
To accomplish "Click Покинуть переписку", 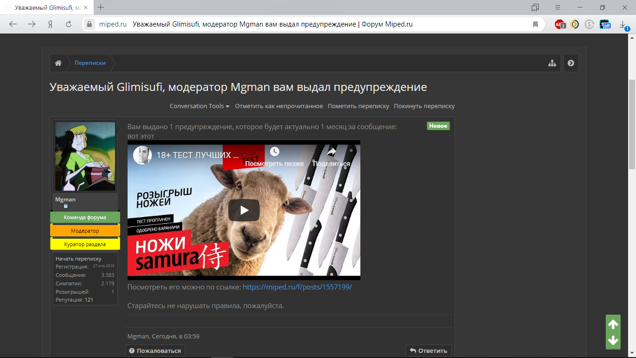I will pyautogui.click(x=424, y=106).
